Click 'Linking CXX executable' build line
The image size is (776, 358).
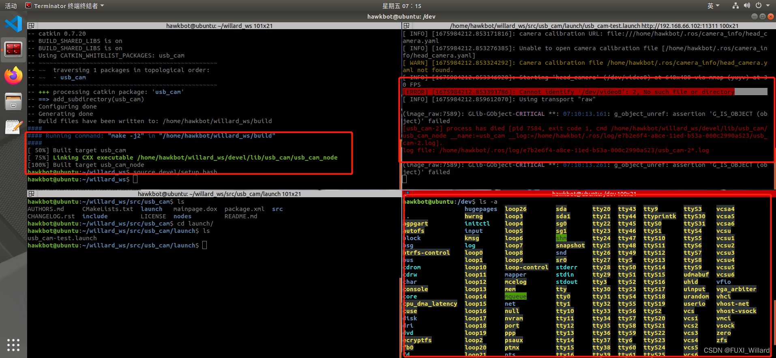(x=182, y=158)
